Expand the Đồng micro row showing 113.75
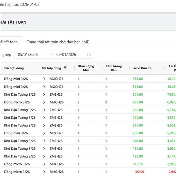The width and height of the screenshot is (176, 176). (x=44, y=164)
